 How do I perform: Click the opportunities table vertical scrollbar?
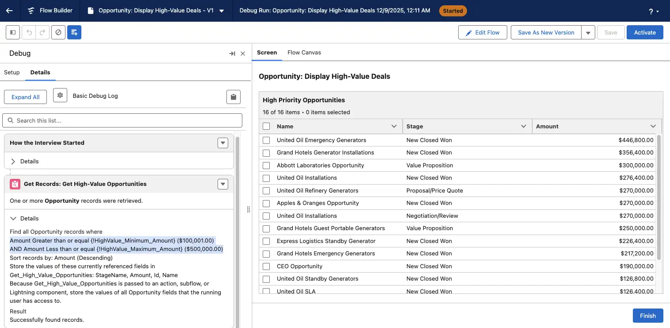[658, 197]
